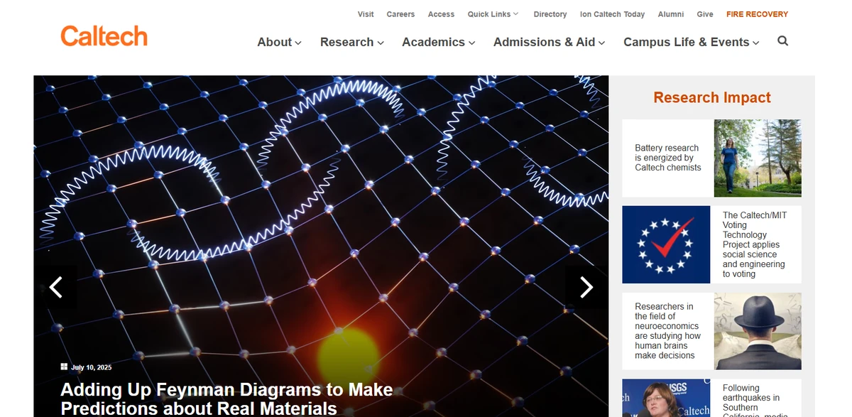Screen dimensions: 852x417
Task: Open the Directory link
Action: (x=550, y=13)
